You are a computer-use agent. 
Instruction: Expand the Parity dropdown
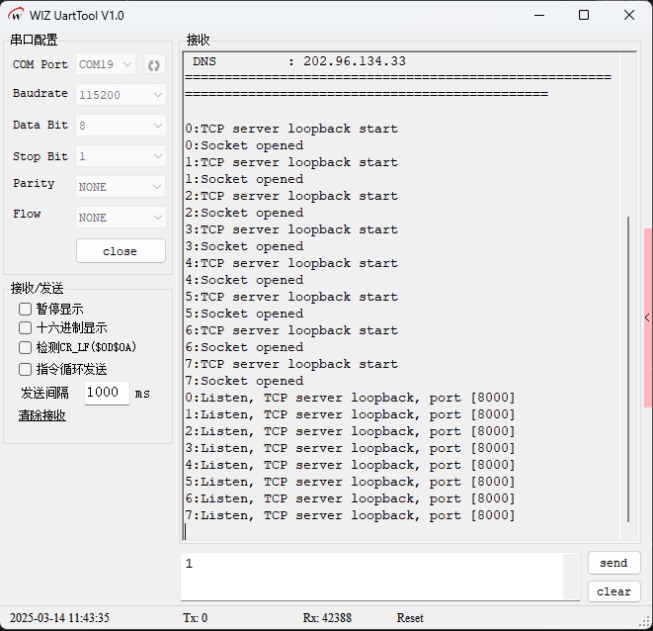click(121, 187)
